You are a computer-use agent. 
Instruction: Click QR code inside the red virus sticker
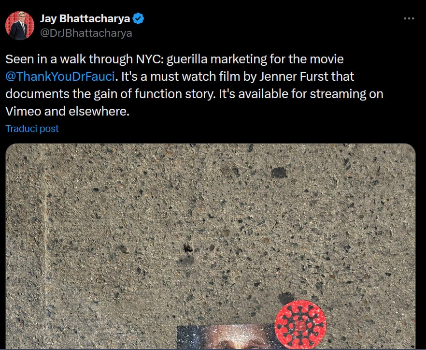(300, 326)
